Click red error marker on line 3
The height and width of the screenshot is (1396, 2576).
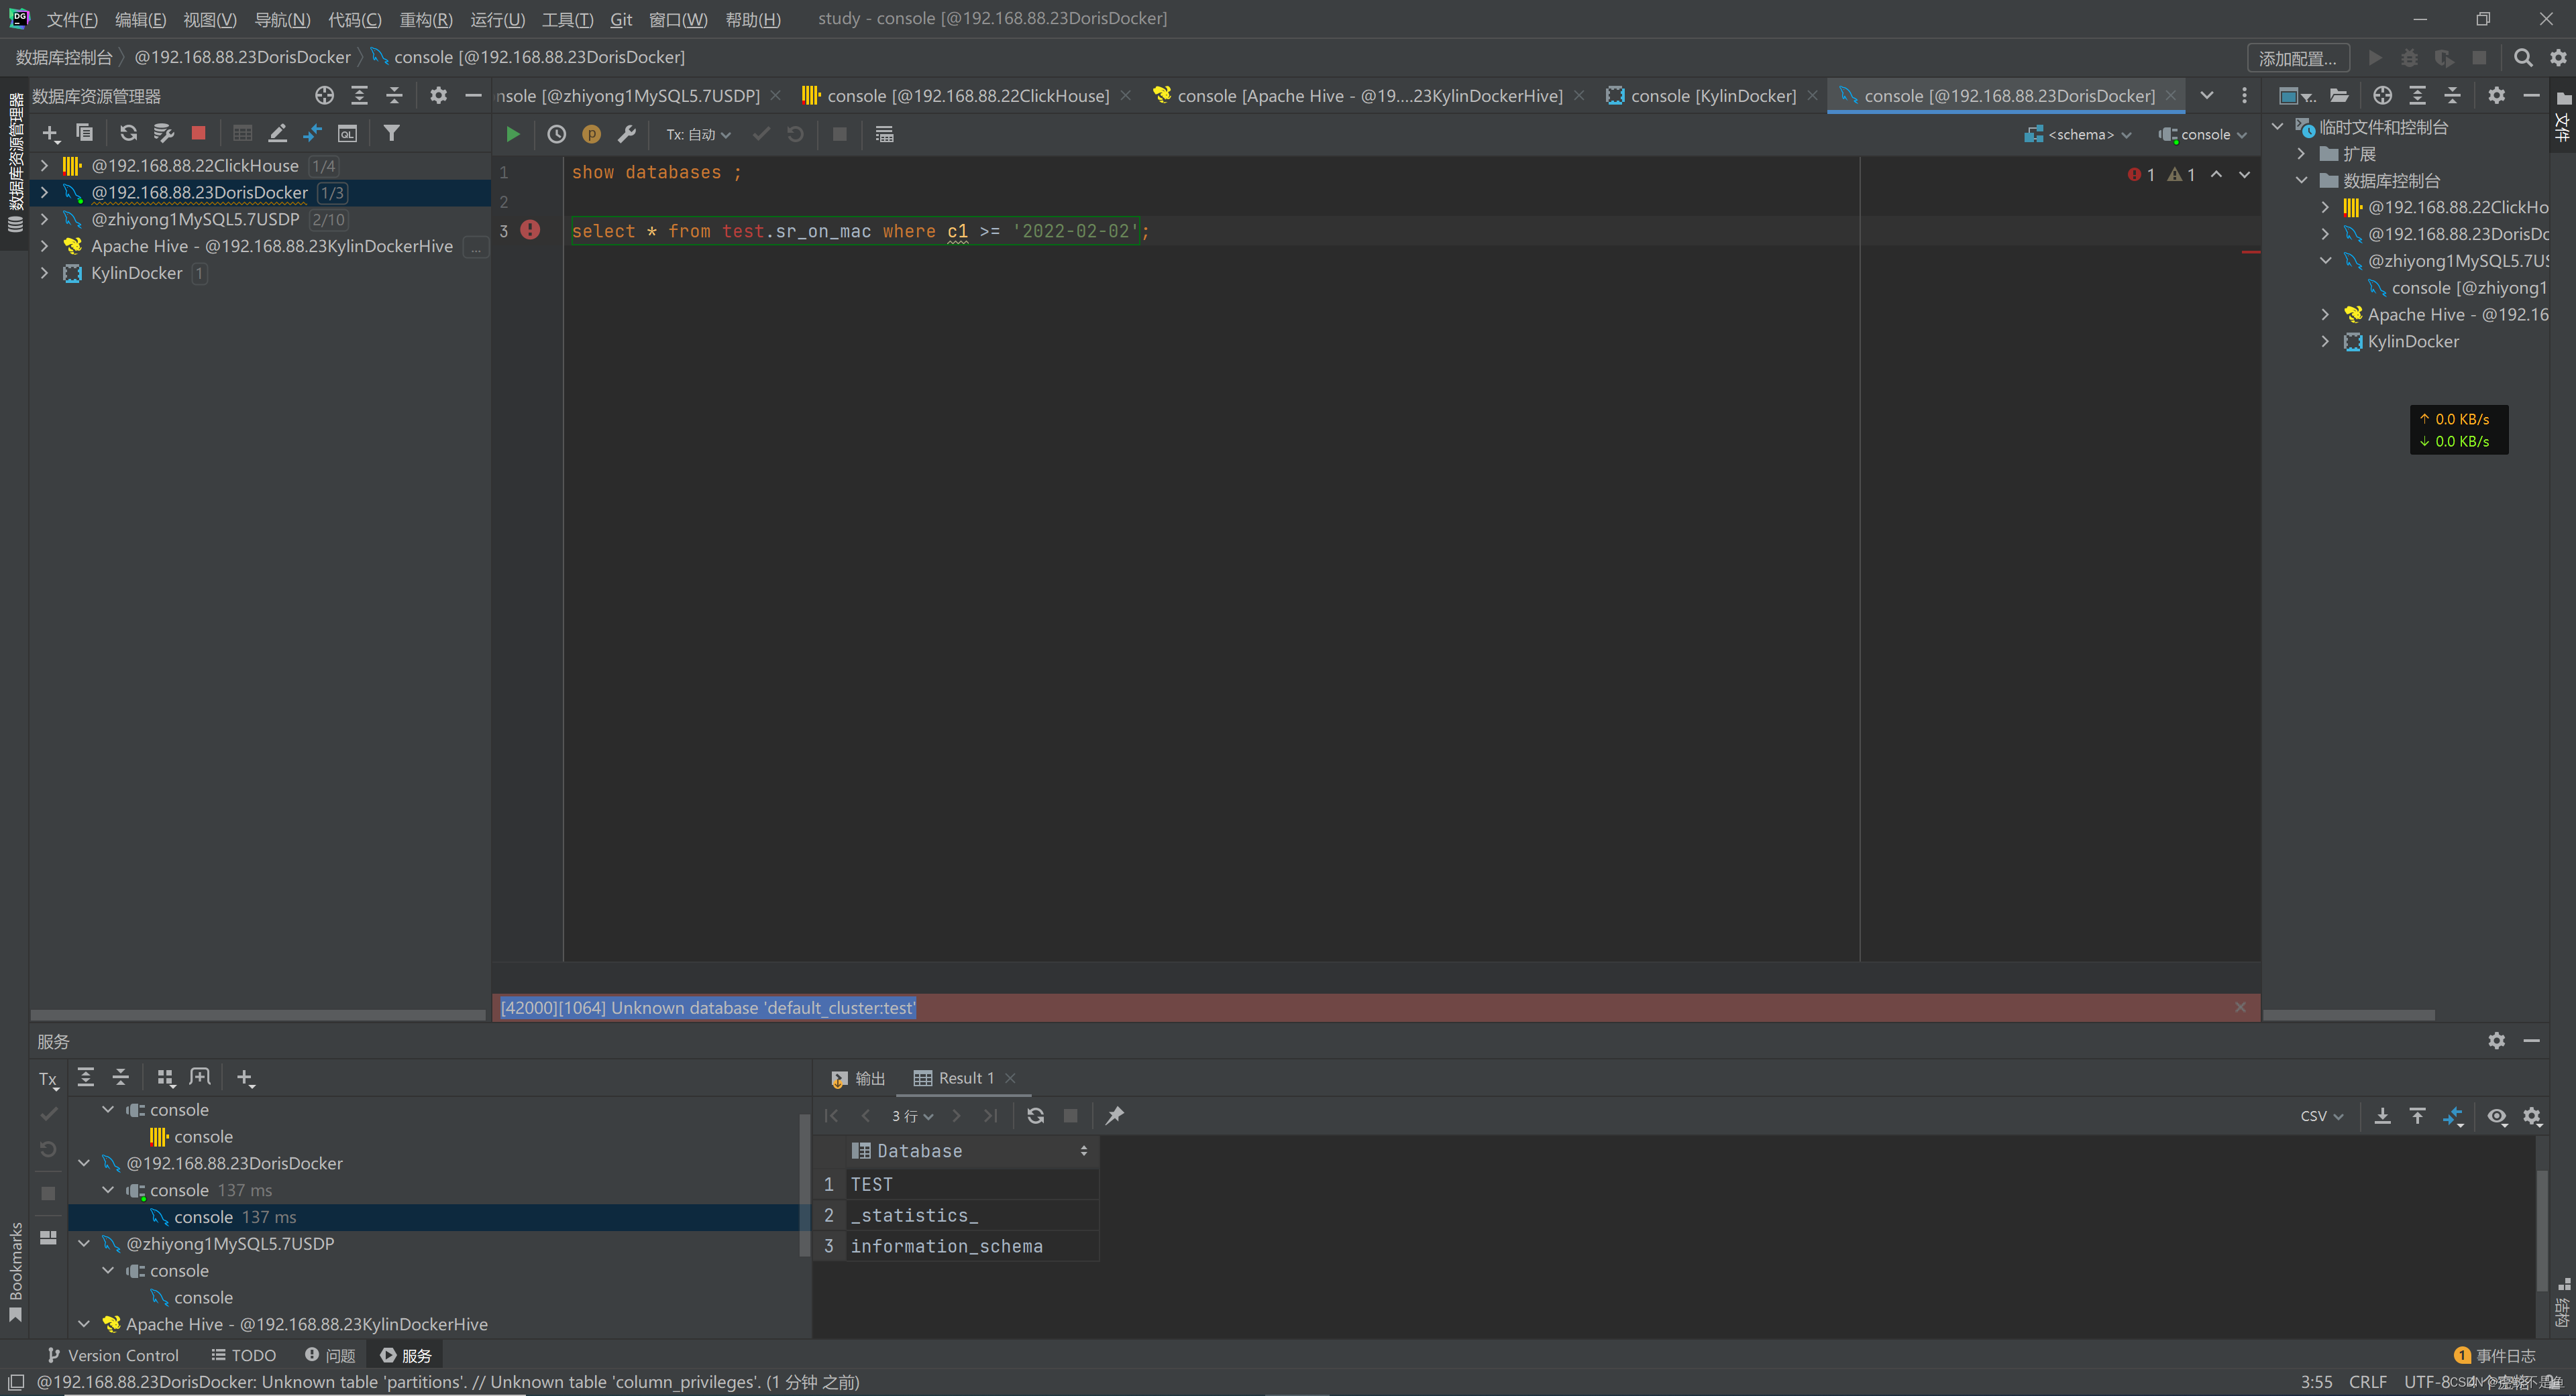click(530, 230)
